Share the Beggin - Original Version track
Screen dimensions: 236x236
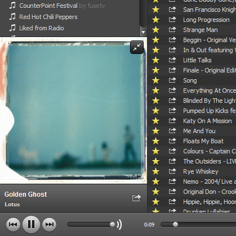tap(172, 39)
